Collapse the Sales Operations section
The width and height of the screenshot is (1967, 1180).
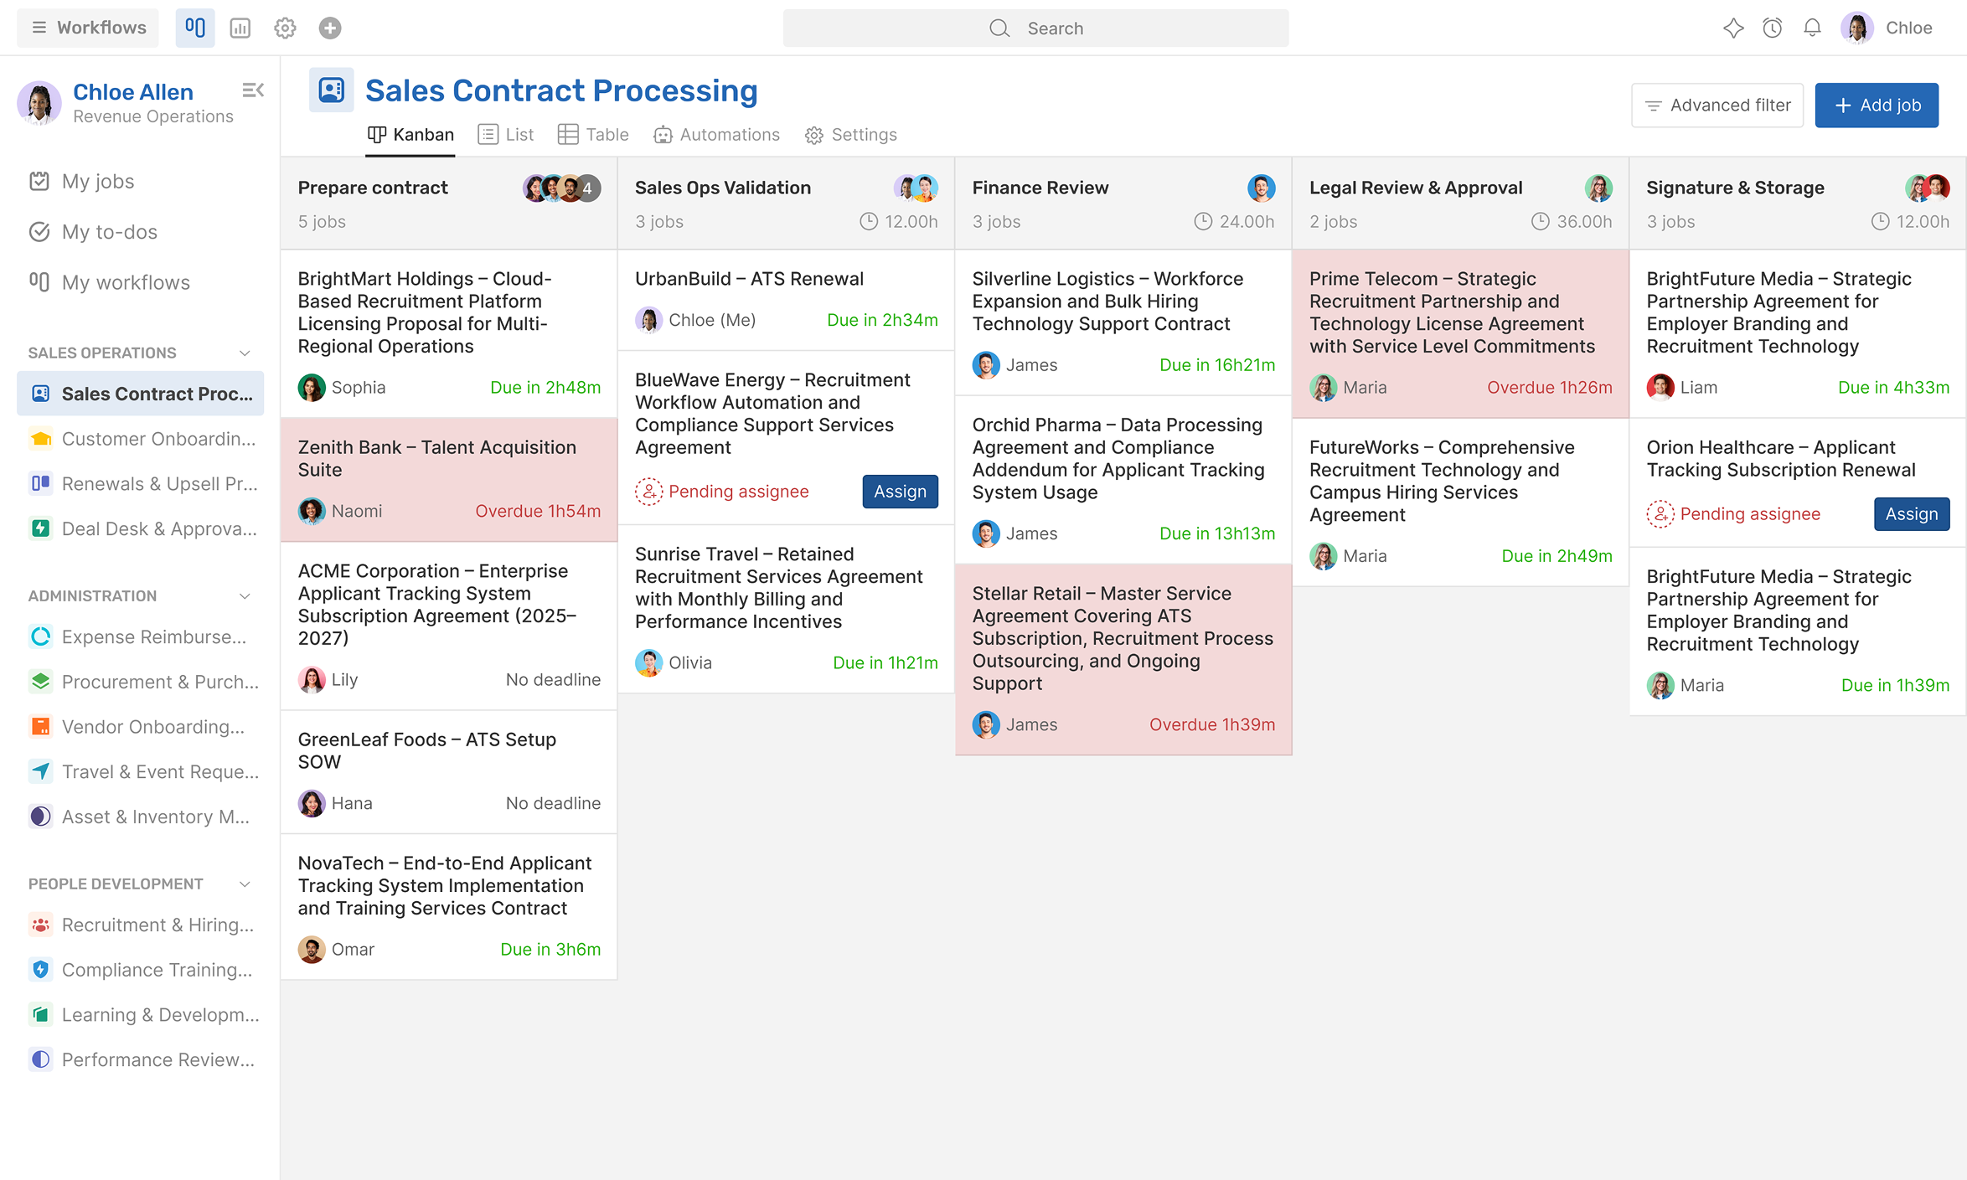point(245,353)
